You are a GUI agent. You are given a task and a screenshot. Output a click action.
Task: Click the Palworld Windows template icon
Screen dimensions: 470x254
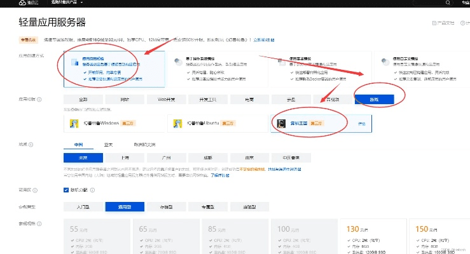point(74,123)
